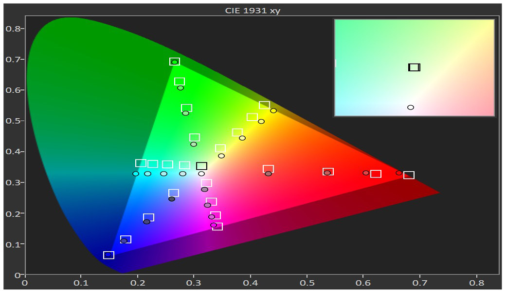The image size is (506, 291).
Task: Click the green primary target square at gamut top
Action: [x=175, y=62]
